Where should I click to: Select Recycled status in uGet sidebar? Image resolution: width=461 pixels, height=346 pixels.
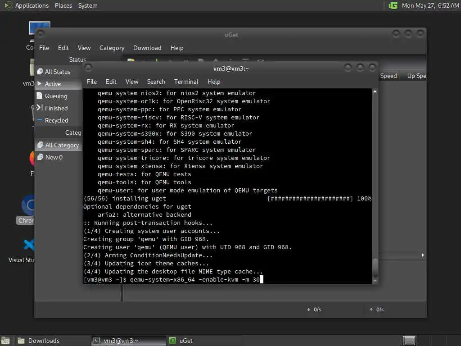click(x=58, y=120)
